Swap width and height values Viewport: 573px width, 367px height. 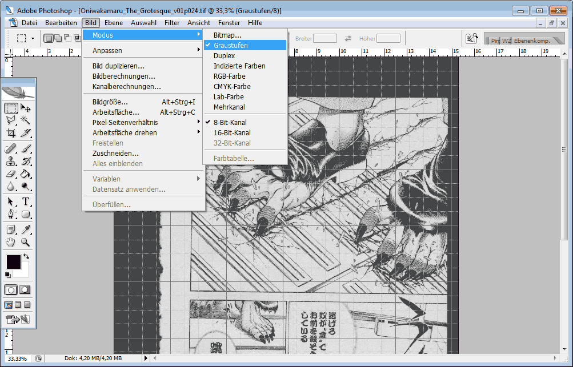[347, 38]
